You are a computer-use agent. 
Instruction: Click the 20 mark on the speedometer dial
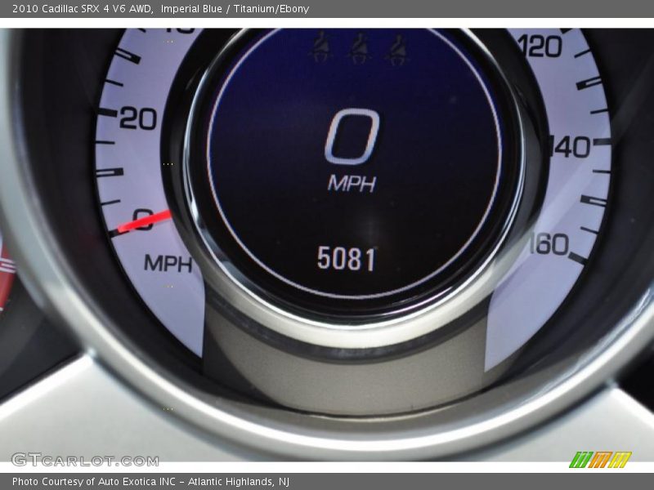coord(138,118)
